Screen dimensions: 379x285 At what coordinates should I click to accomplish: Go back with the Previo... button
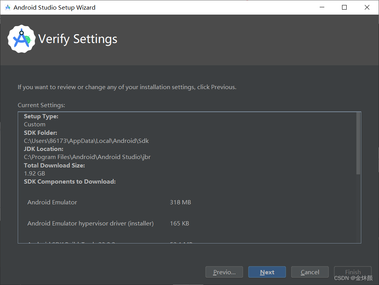tap(224, 272)
